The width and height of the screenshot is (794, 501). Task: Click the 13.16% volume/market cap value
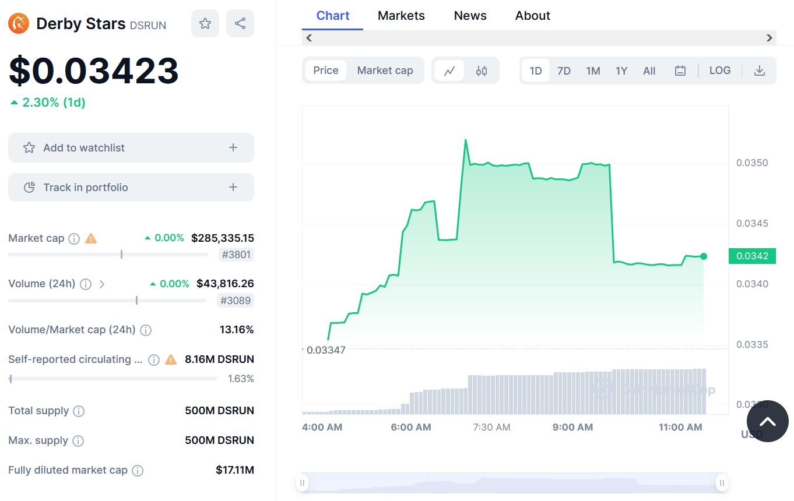[x=237, y=330]
